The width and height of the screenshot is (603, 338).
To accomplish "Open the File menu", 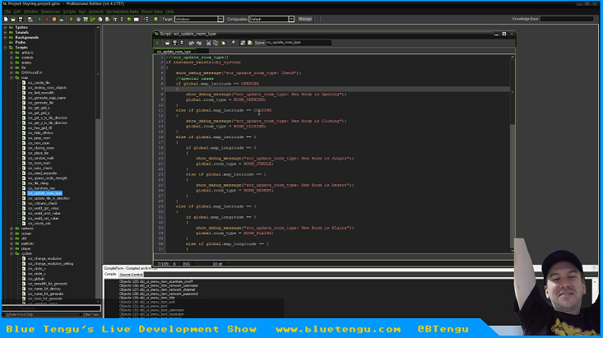I will pos(7,12).
